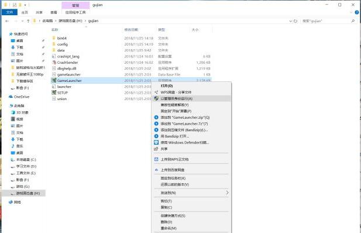Click the dbghelp.dll file icon

(54, 68)
